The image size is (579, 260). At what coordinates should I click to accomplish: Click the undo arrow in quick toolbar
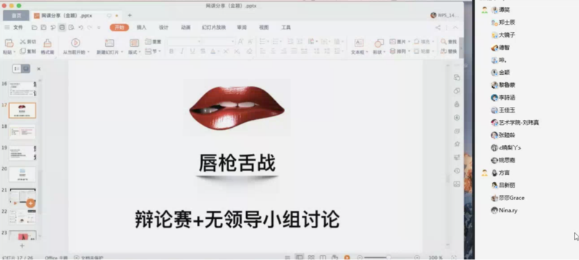coord(81,27)
